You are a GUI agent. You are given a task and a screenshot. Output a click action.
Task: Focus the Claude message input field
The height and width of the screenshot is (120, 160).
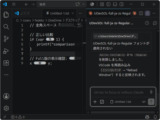(x=118, y=92)
